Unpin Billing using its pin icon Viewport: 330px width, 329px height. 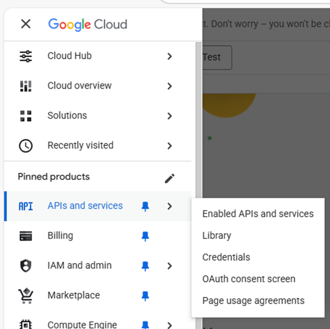pos(145,236)
